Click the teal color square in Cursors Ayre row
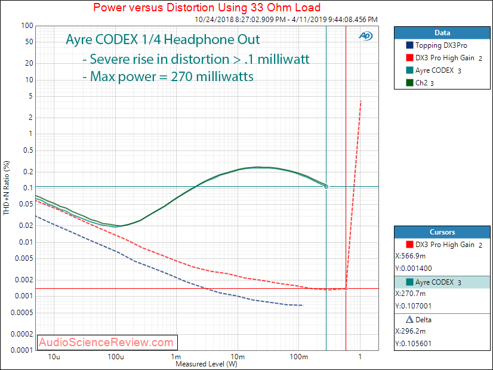 coord(409,282)
